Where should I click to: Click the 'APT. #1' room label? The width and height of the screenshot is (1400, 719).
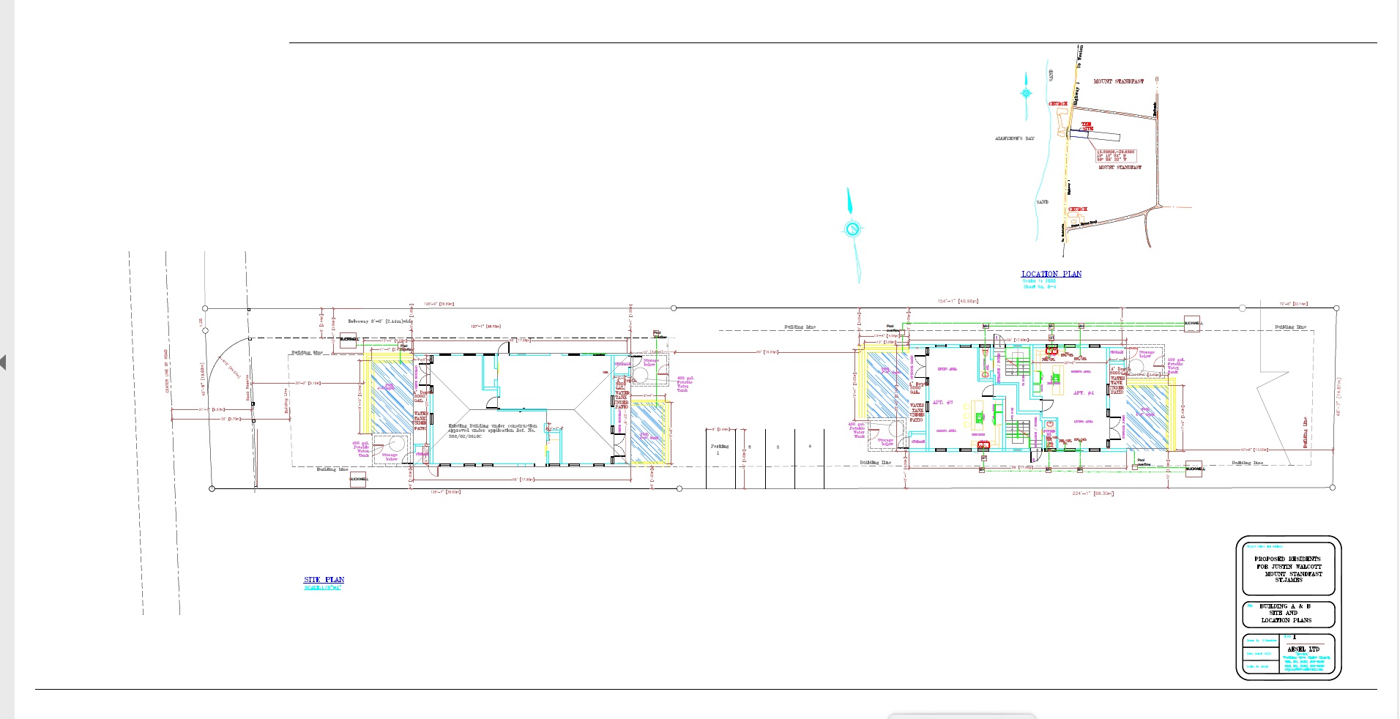[1084, 393]
